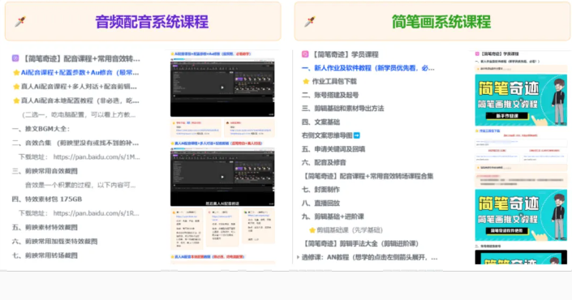Click 真人Ai配音课程 heading above lower video

point(217,144)
